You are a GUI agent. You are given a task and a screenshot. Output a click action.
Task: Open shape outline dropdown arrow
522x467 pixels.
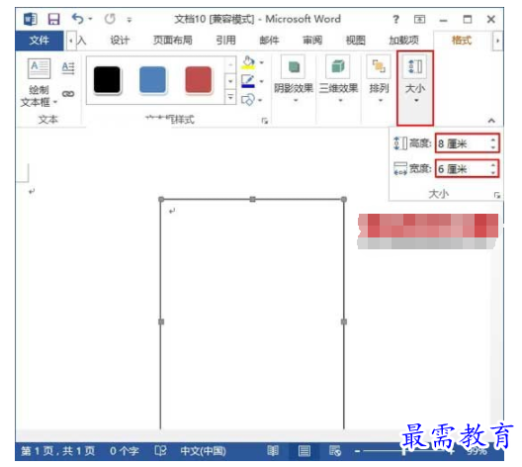click(262, 81)
